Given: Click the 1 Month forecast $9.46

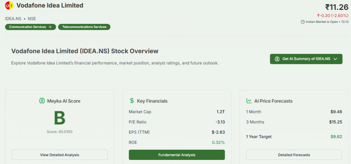Looking at the screenshot, I should 336,112.
